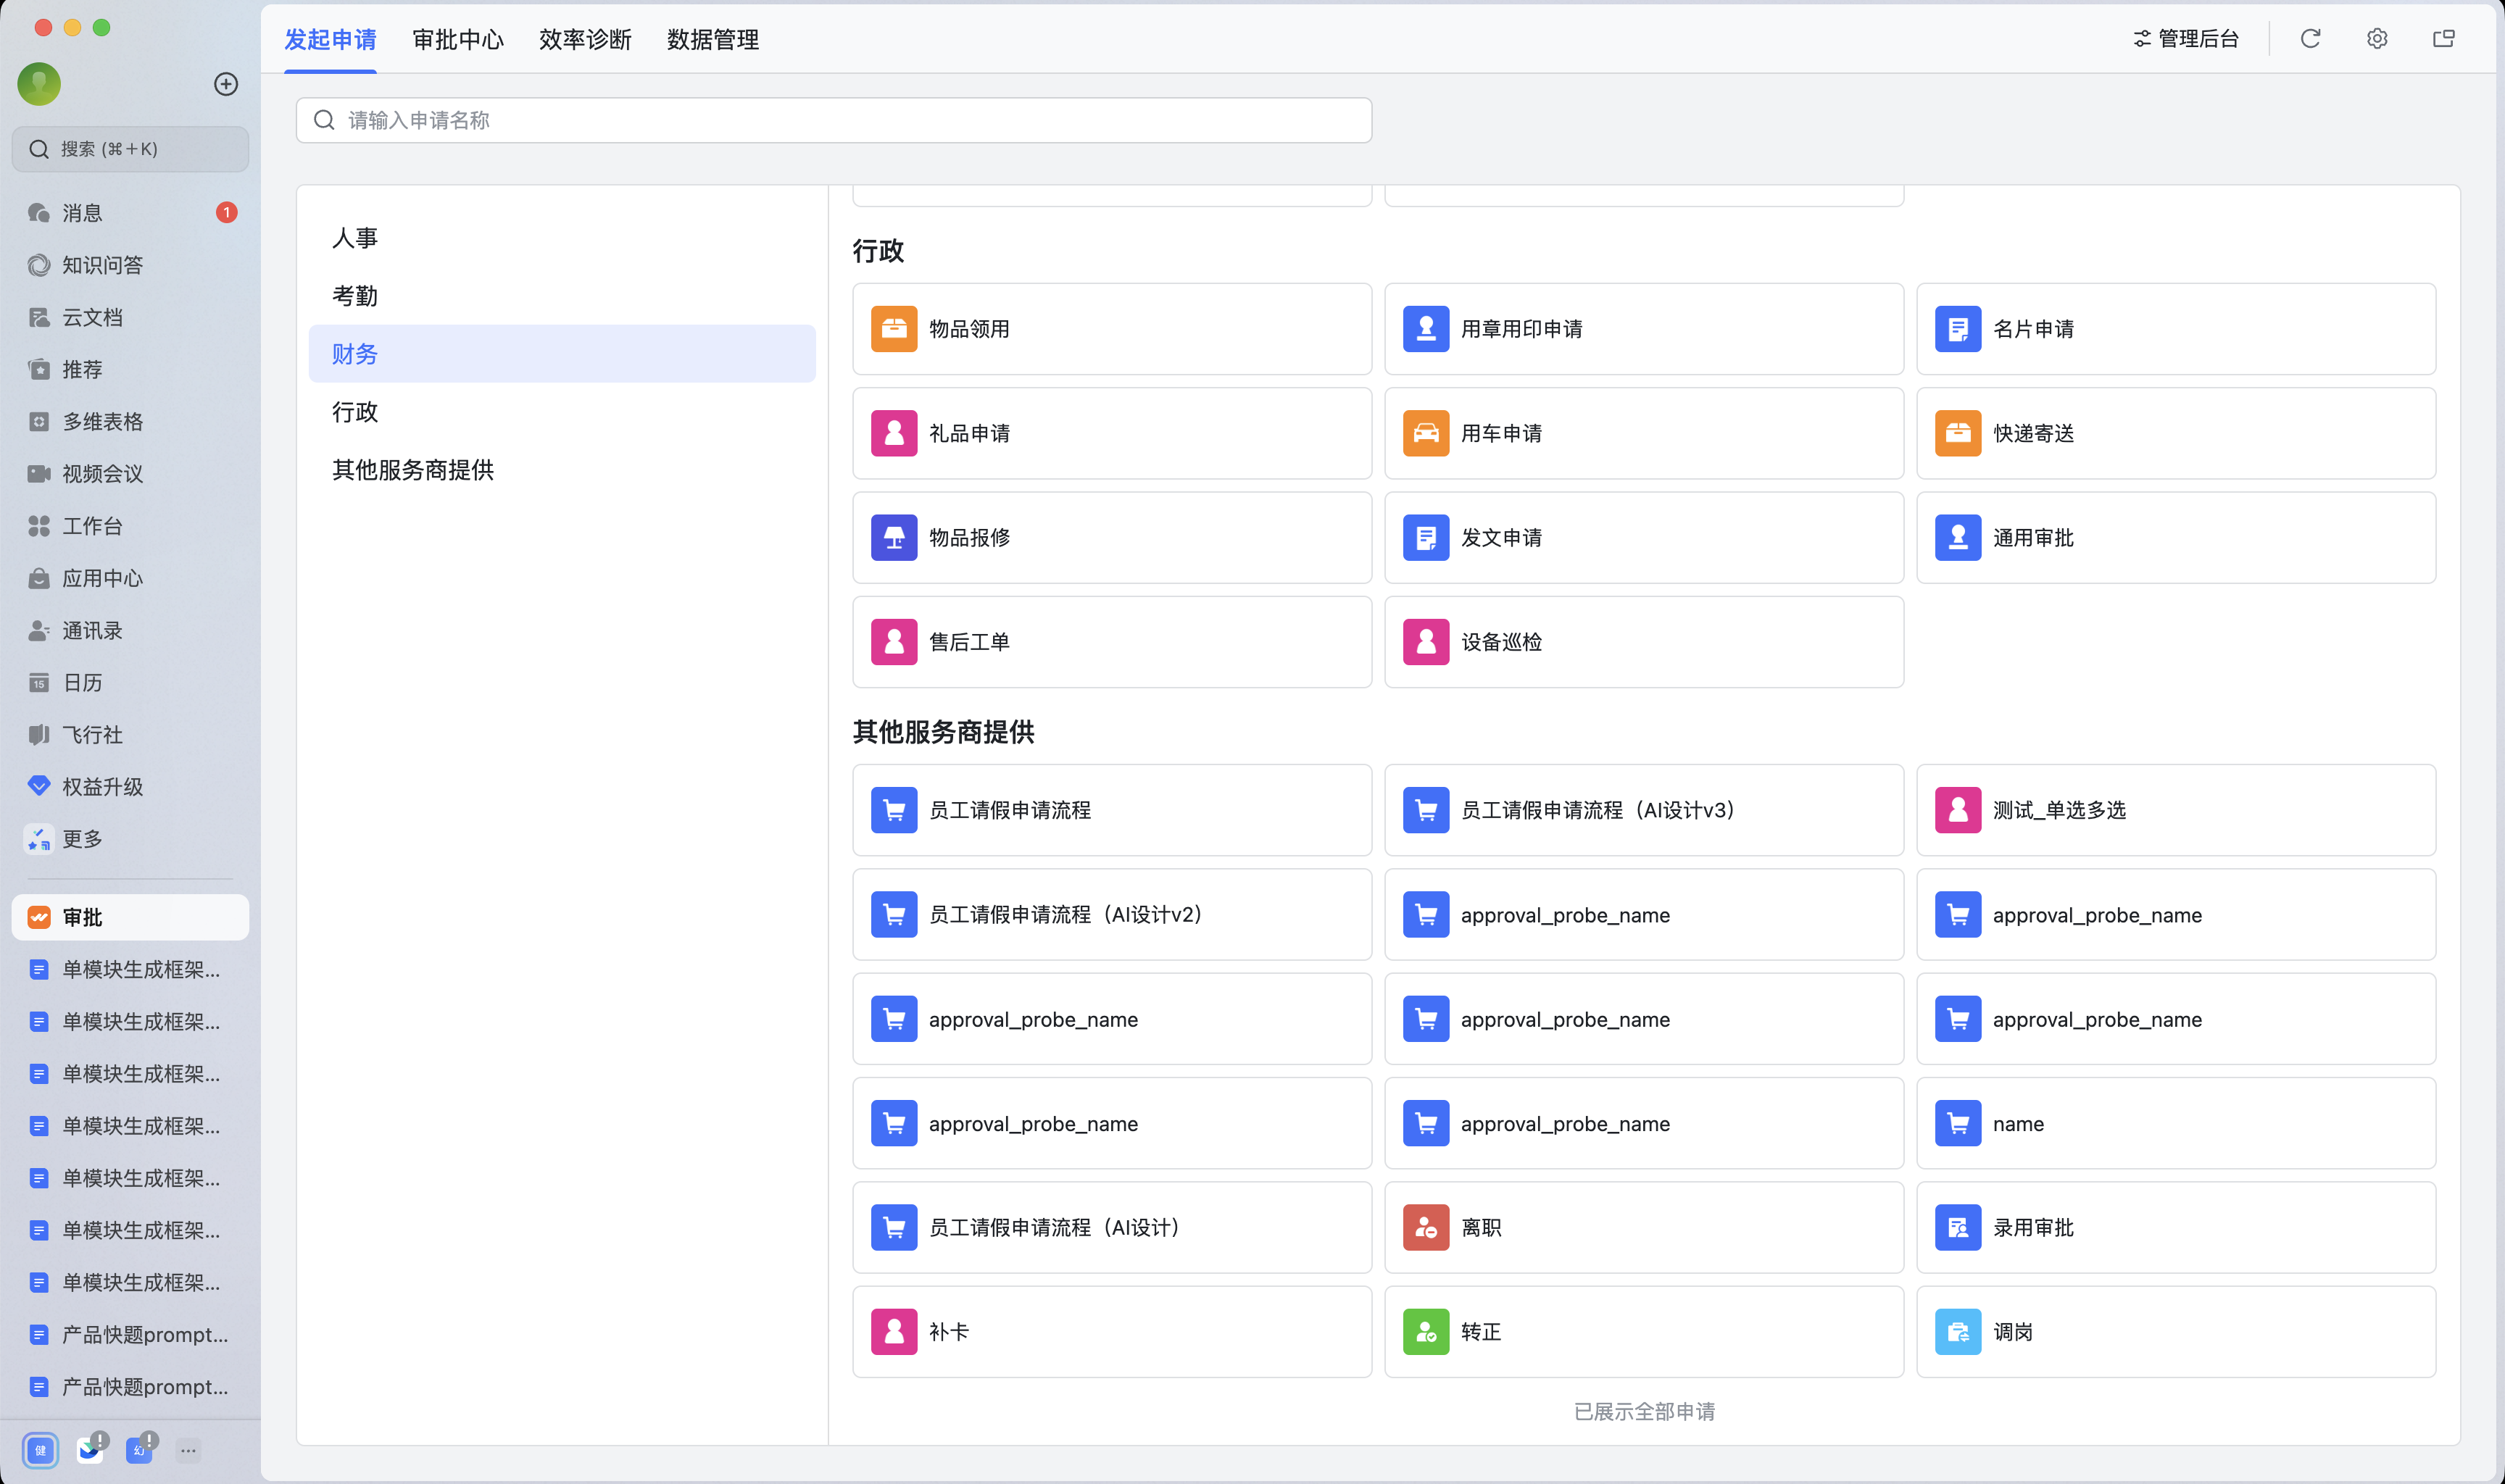Open 通用审批 application card

pos(2176,538)
